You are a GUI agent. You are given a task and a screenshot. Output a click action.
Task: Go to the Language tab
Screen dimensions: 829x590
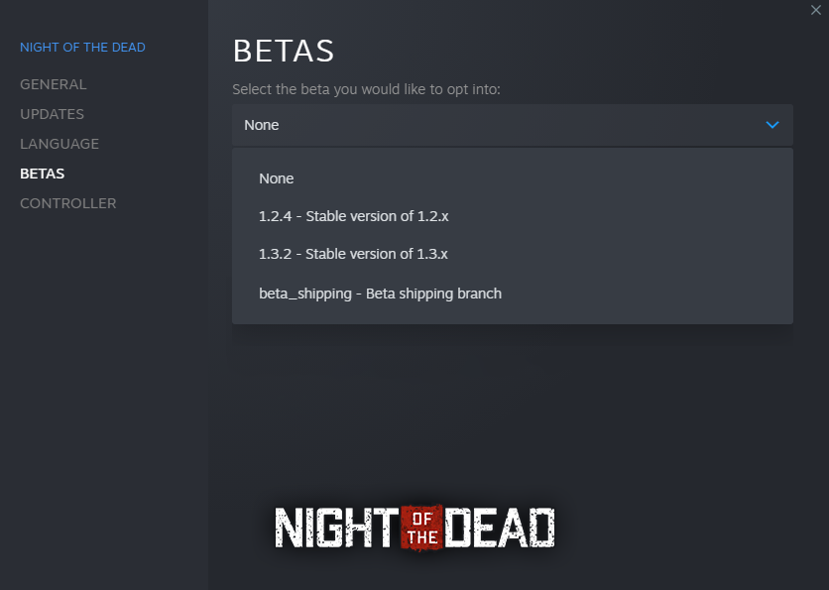pyautogui.click(x=59, y=144)
